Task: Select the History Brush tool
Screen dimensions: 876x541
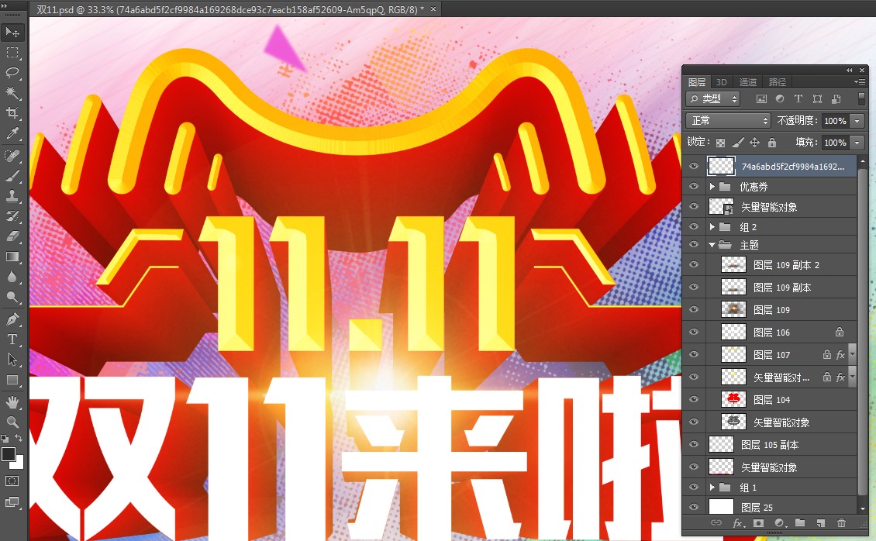Action: point(12,216)
